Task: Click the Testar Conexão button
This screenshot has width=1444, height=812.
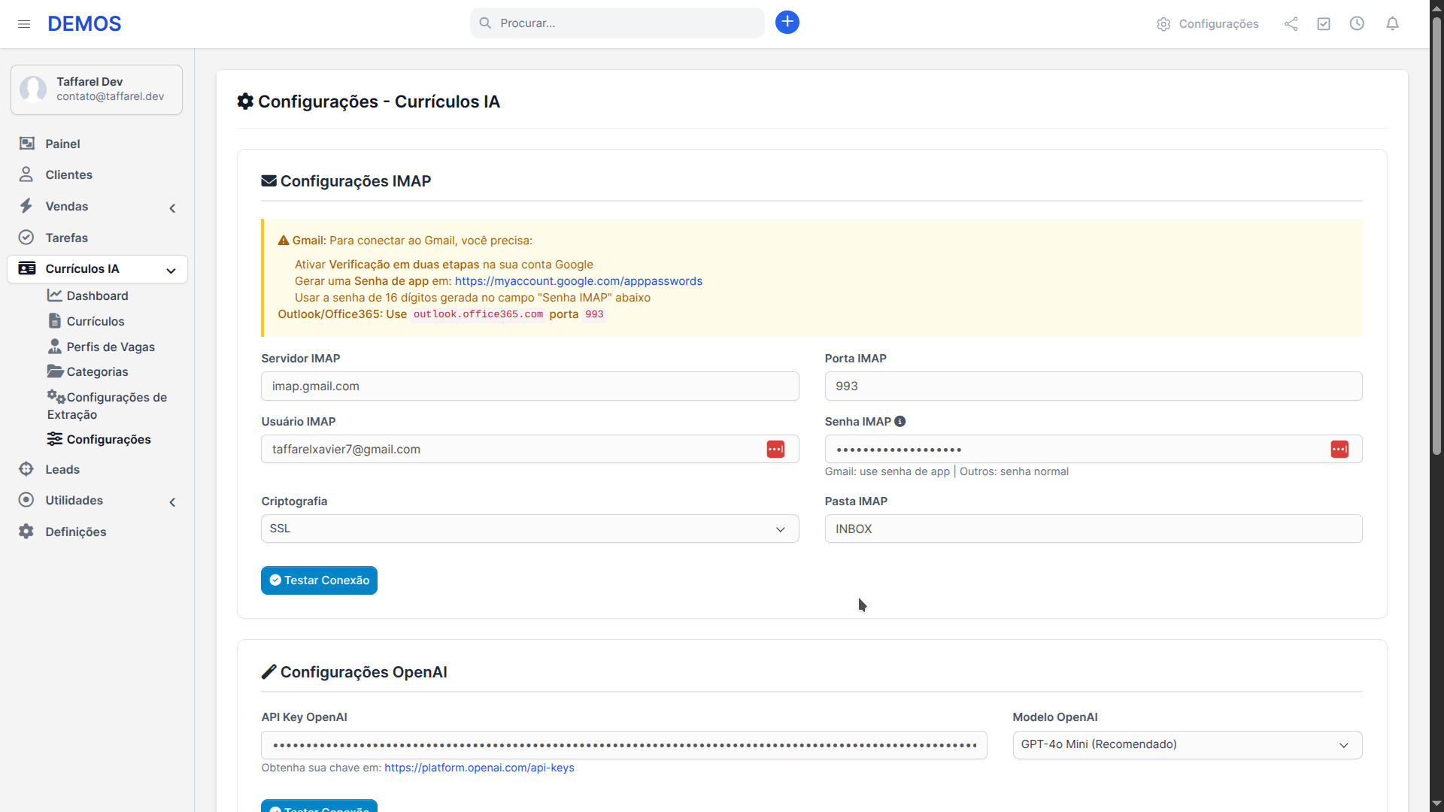Action: [x=318, y=580]
